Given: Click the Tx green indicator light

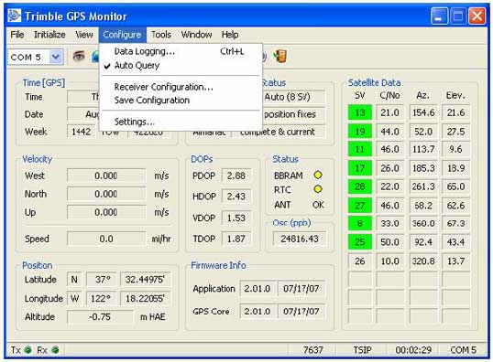Looking at the screenshot, I should (27, 350).
